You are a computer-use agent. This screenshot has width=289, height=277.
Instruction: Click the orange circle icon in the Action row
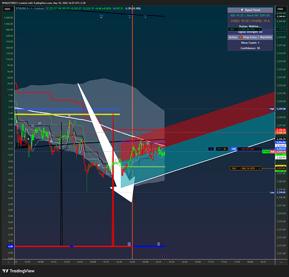241,37
